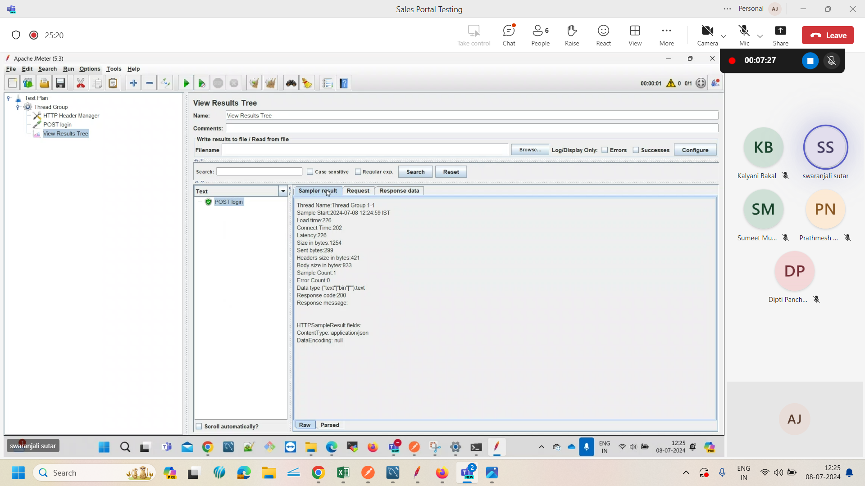Click the Comments input field
Image resolution: width=865 pixels, height=486 pixels.
pyautogui.click(x=472, y=128)
